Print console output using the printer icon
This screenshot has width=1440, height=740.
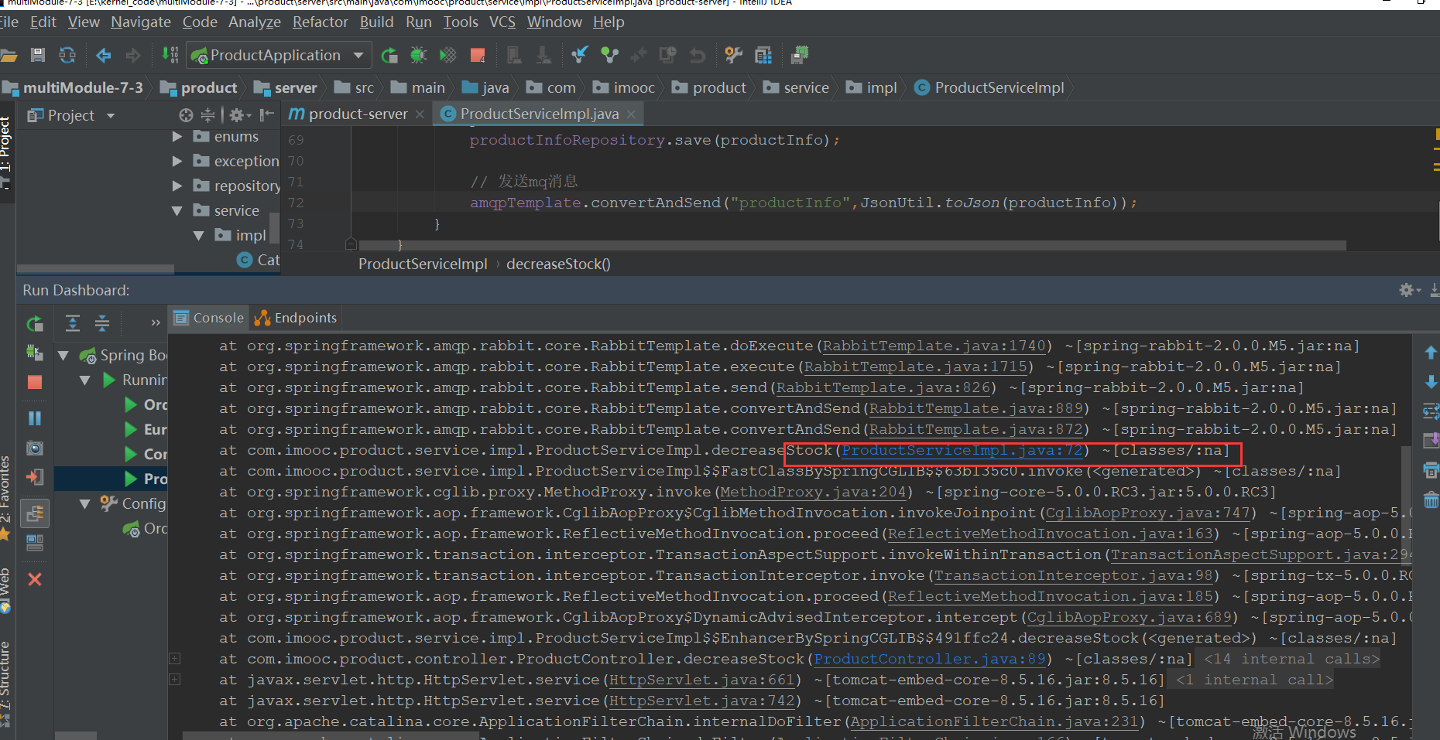point(1431,470)
